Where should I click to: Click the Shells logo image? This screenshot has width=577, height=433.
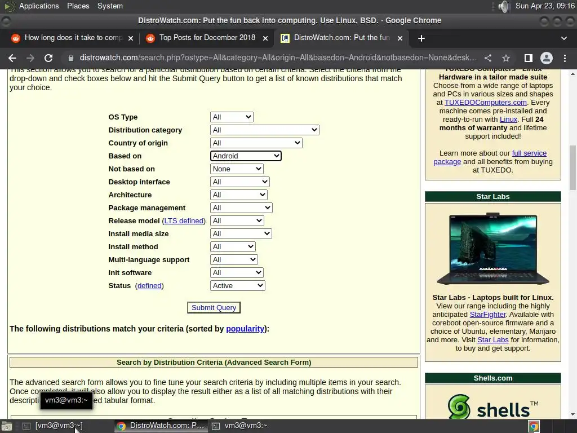pos(492,407)
